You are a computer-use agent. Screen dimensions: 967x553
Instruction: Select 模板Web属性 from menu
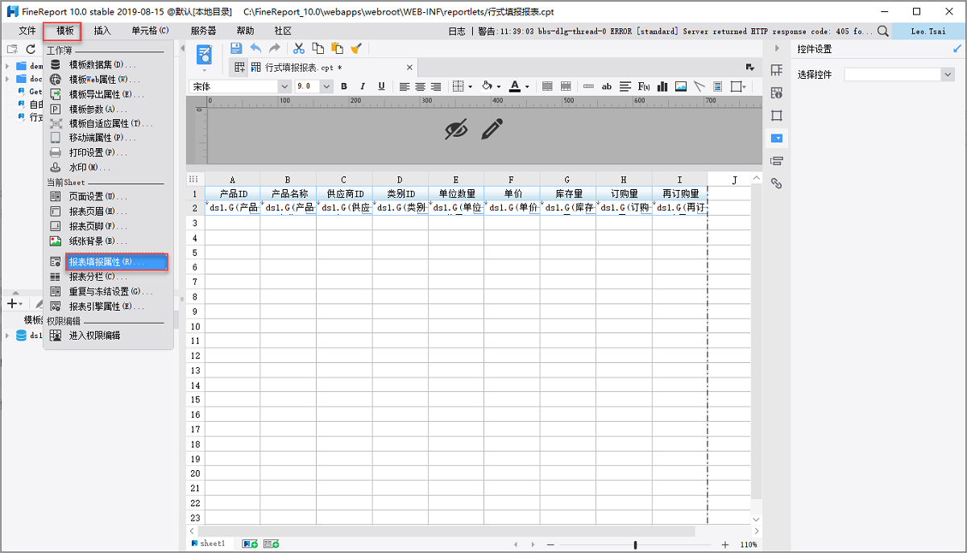coord(108,79)
